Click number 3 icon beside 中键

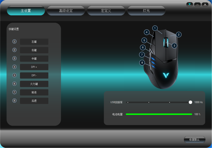point(14,58)
